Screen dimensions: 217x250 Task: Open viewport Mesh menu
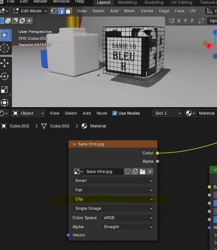click(x=129, y=11)
